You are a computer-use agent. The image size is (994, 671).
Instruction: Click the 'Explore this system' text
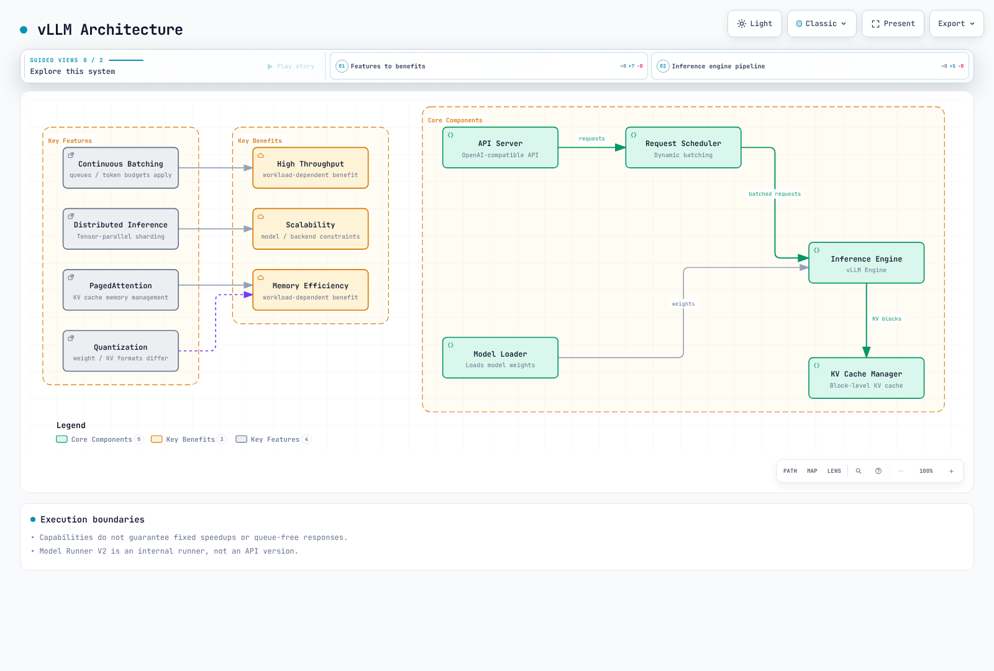click(73, 71)
